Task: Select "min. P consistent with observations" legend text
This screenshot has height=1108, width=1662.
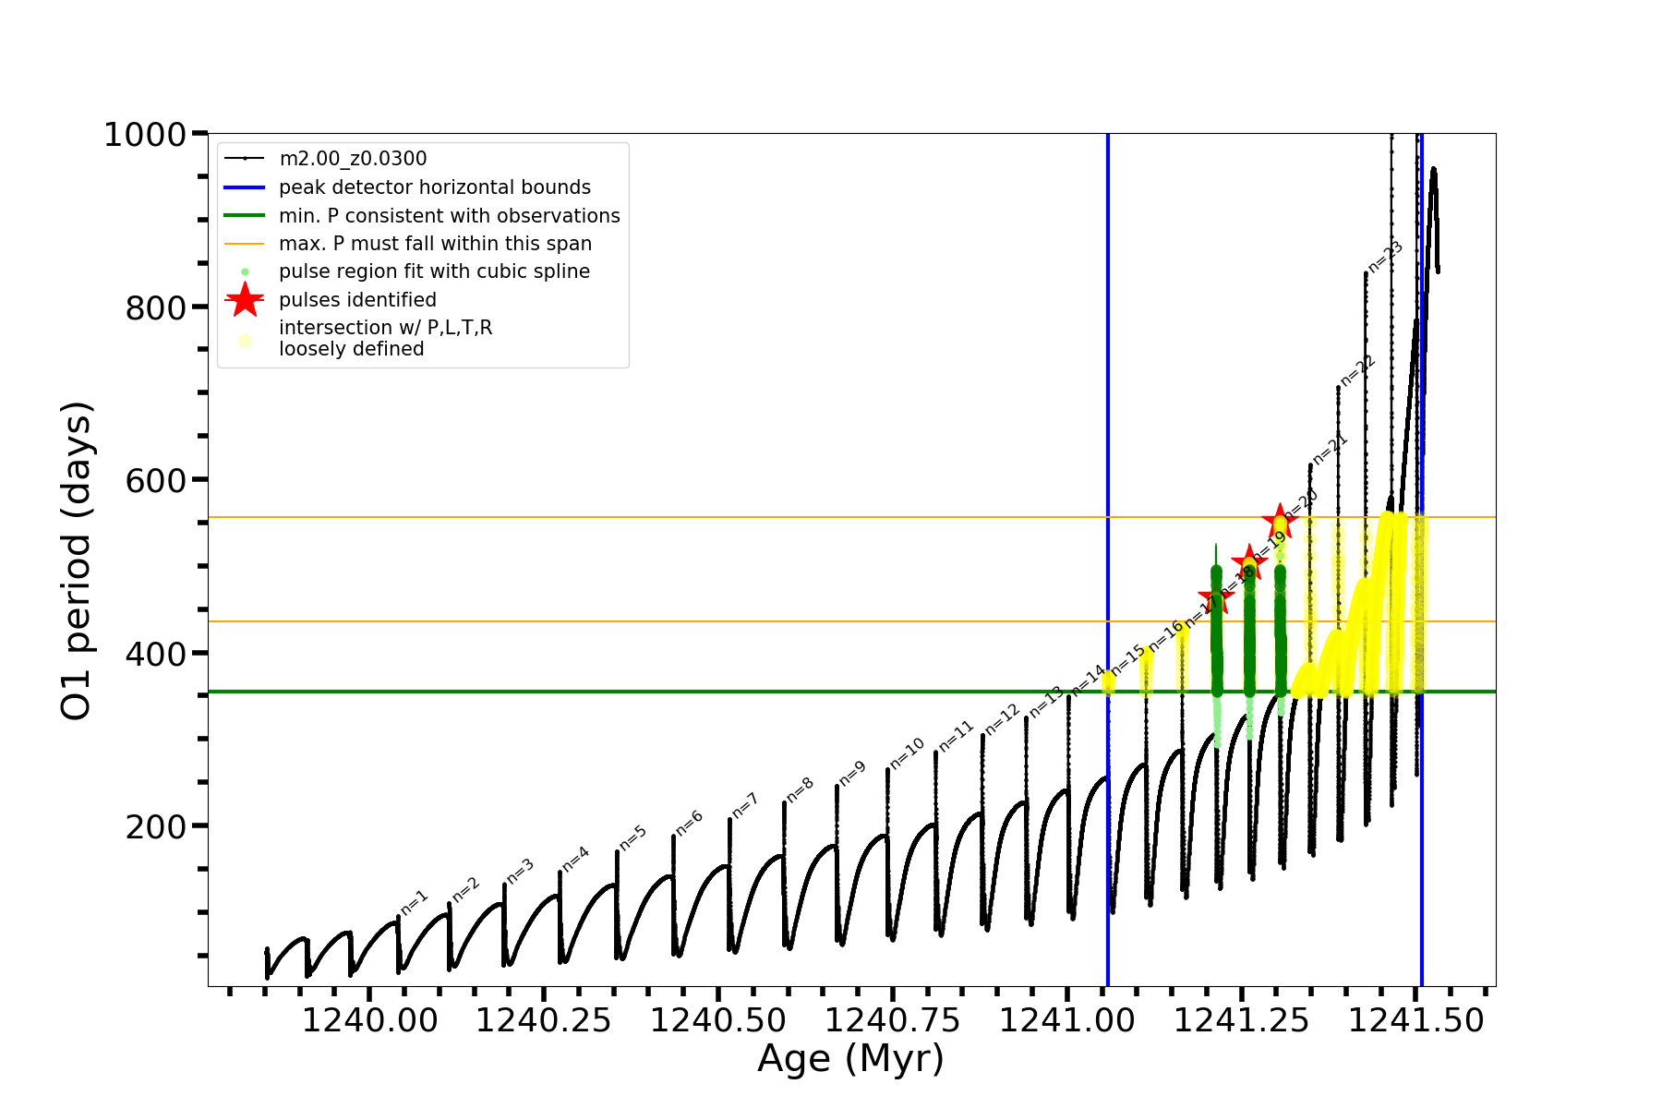Action: click(x=449, y=216)
